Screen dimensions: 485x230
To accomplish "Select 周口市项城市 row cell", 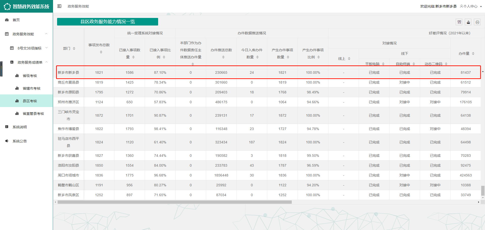I will pos(68,175).
